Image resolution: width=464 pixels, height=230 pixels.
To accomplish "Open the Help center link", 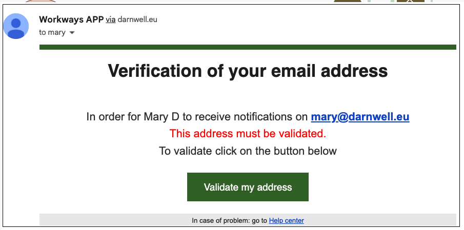I will 286,221.
